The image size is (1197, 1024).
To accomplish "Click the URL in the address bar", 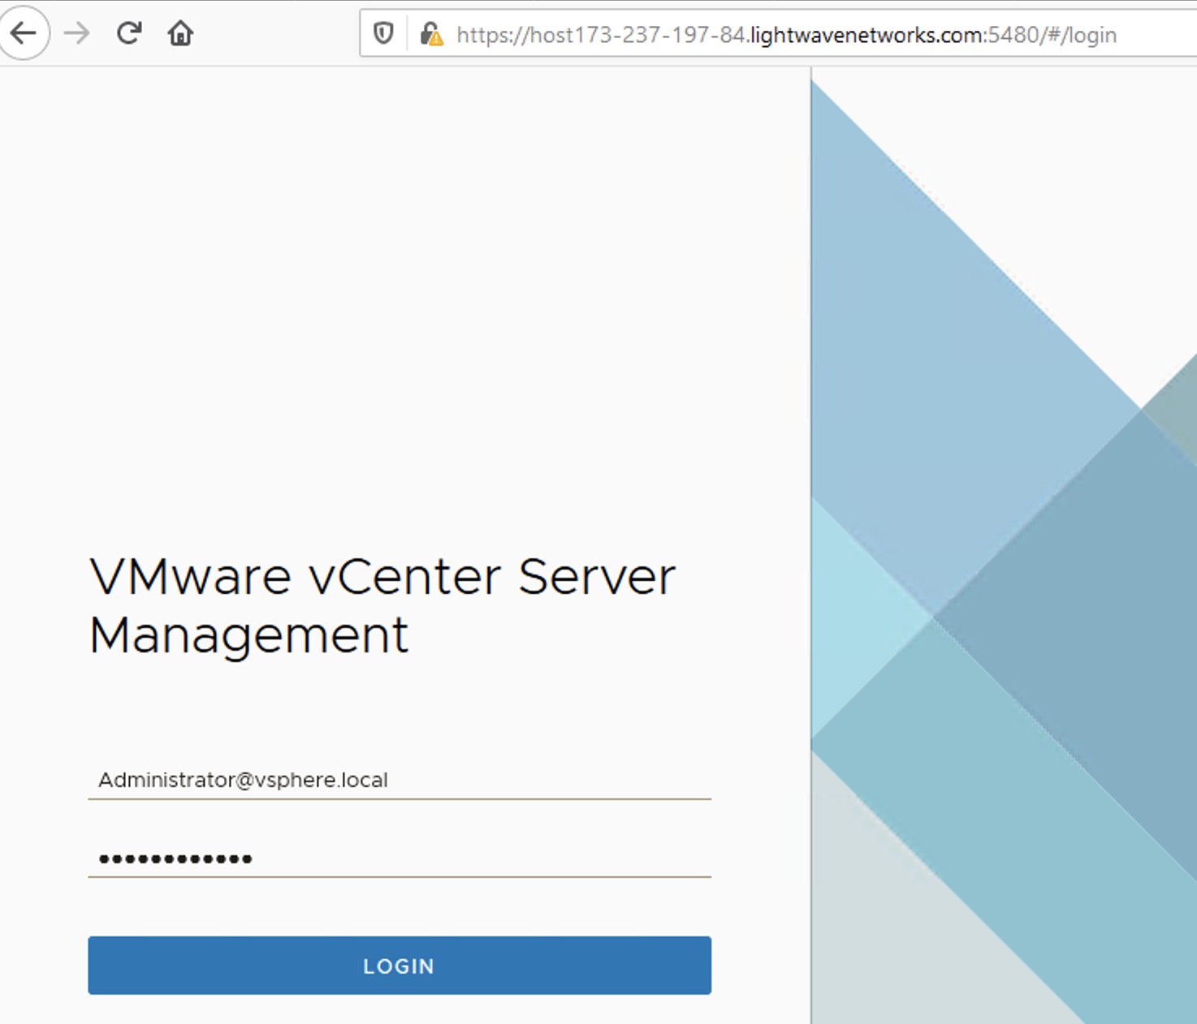I will [x=786, y=35].
